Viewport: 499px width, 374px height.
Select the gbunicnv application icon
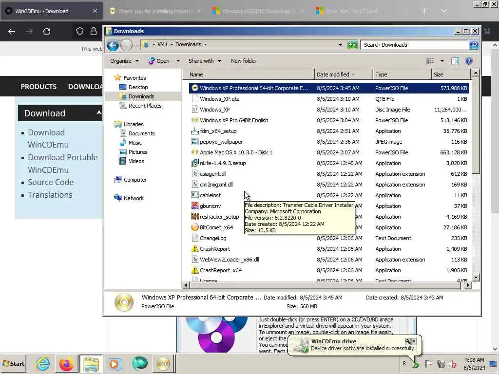coord(195,206)
